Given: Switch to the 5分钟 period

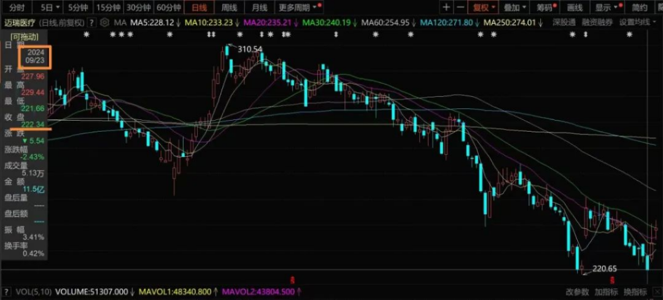Looking at the screenshot, I should (x=77, y=7).
